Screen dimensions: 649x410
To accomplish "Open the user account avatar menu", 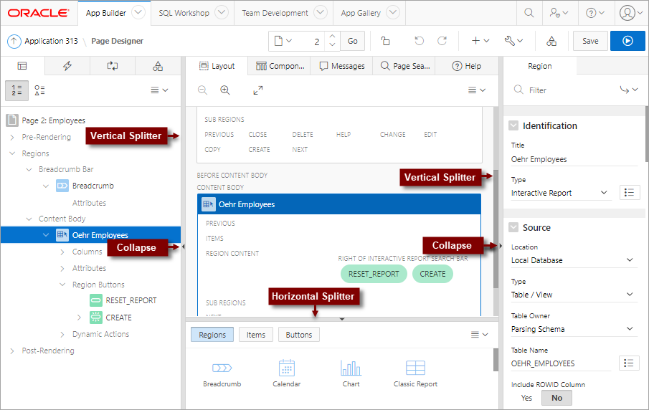I will tap(631, 13).
